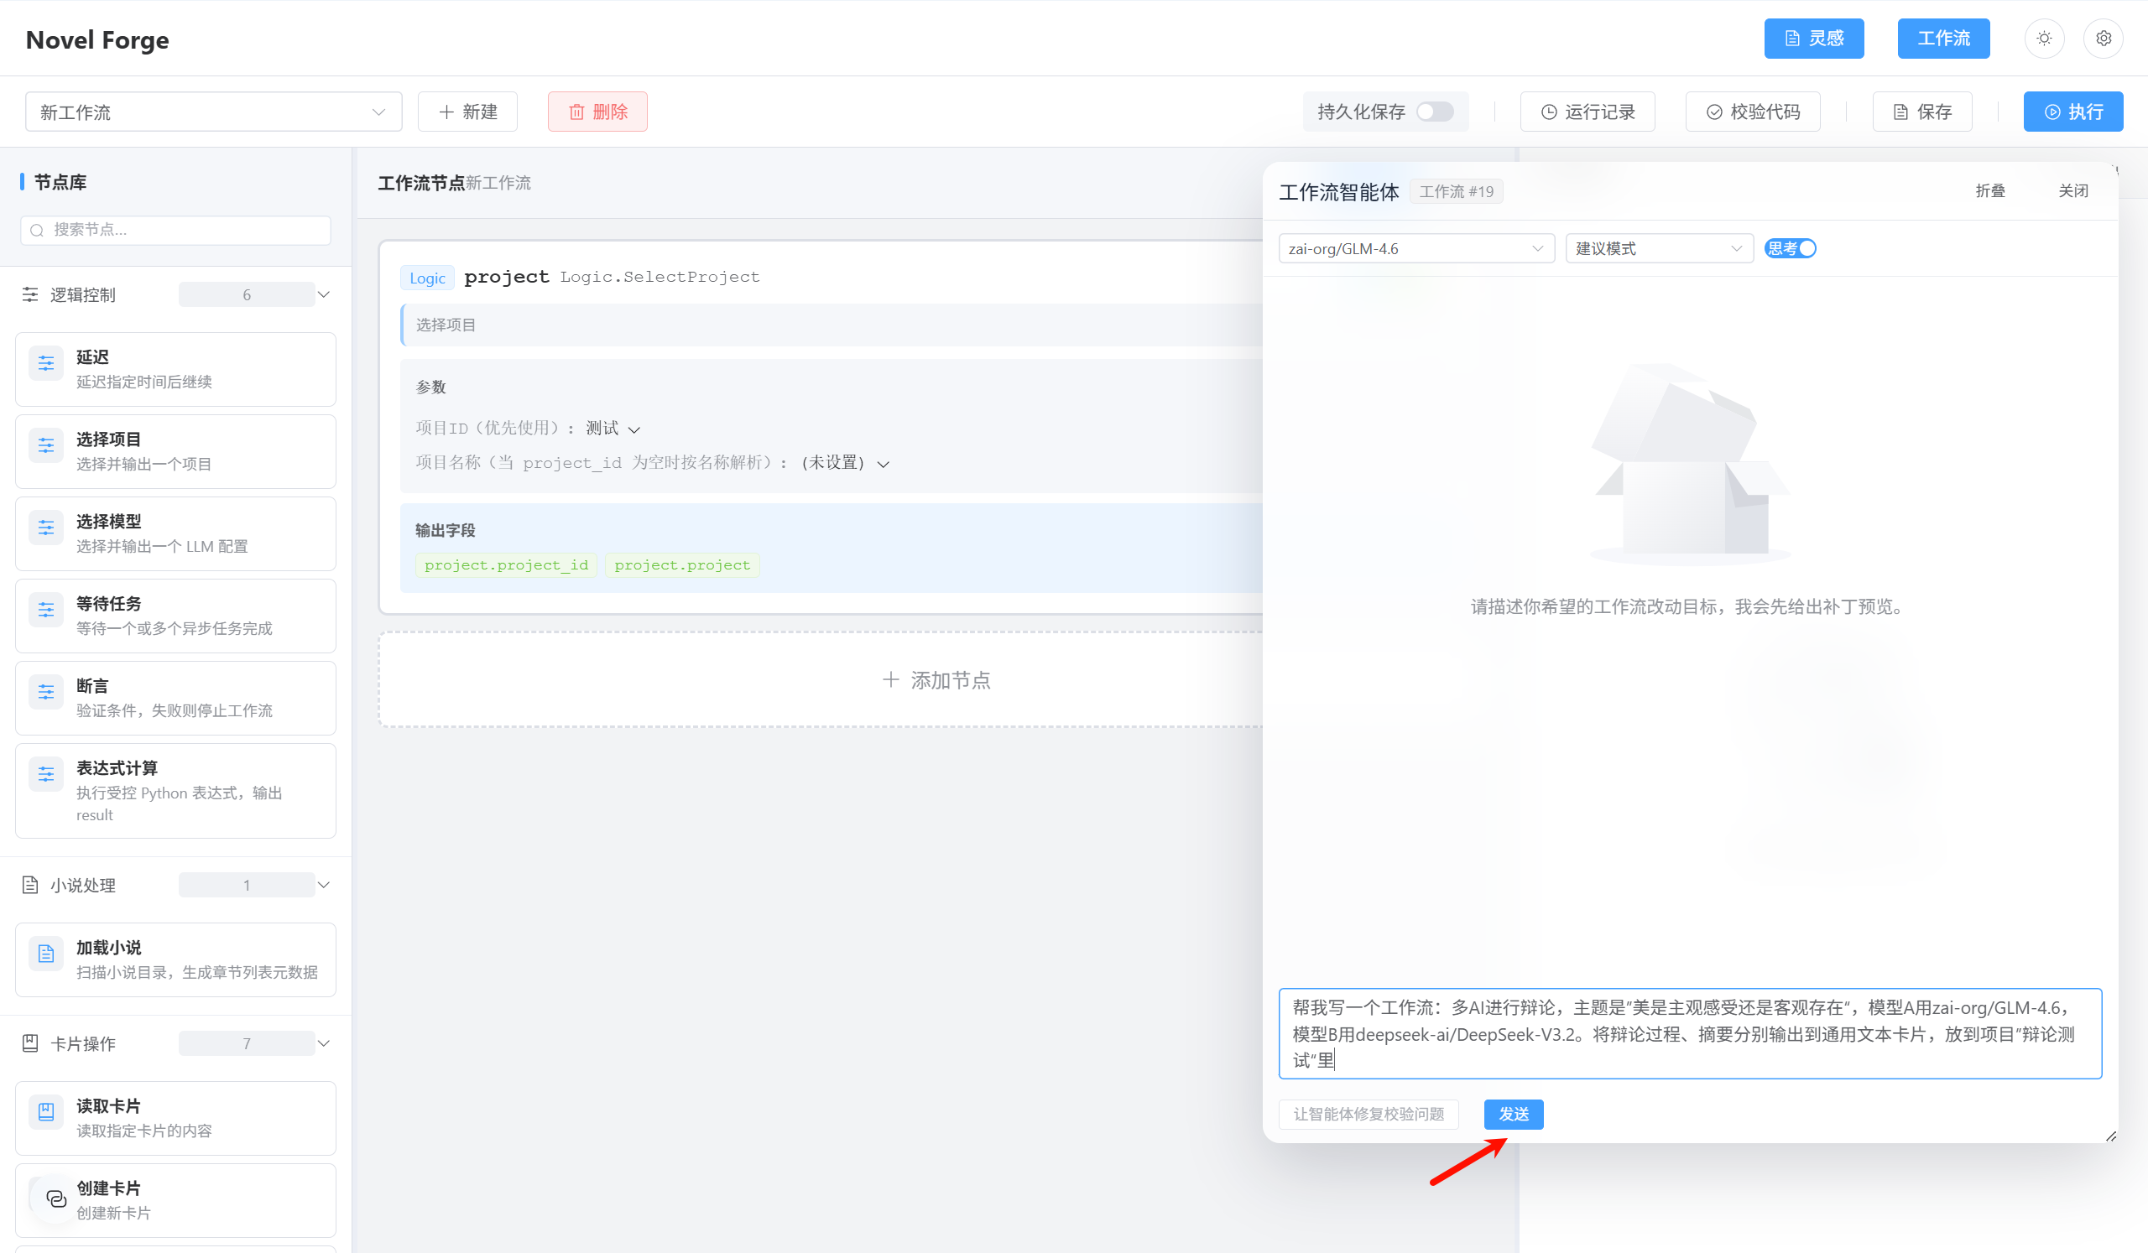Focus the 搜索节点 search field
This screenshot has height=1253, width=2148.
[x=175, y=230]
